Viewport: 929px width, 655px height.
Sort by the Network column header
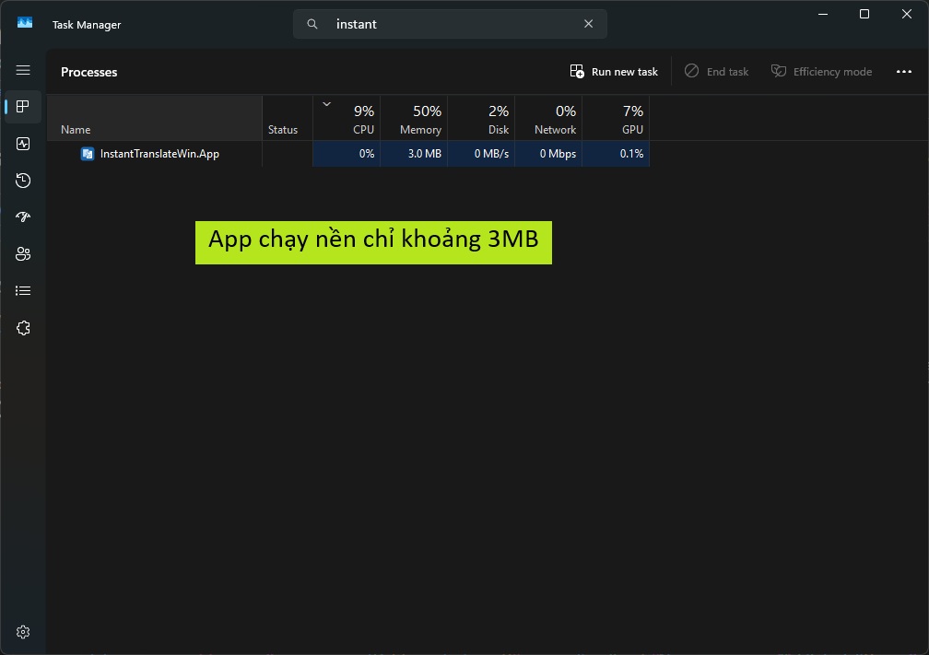coord(548,118)
